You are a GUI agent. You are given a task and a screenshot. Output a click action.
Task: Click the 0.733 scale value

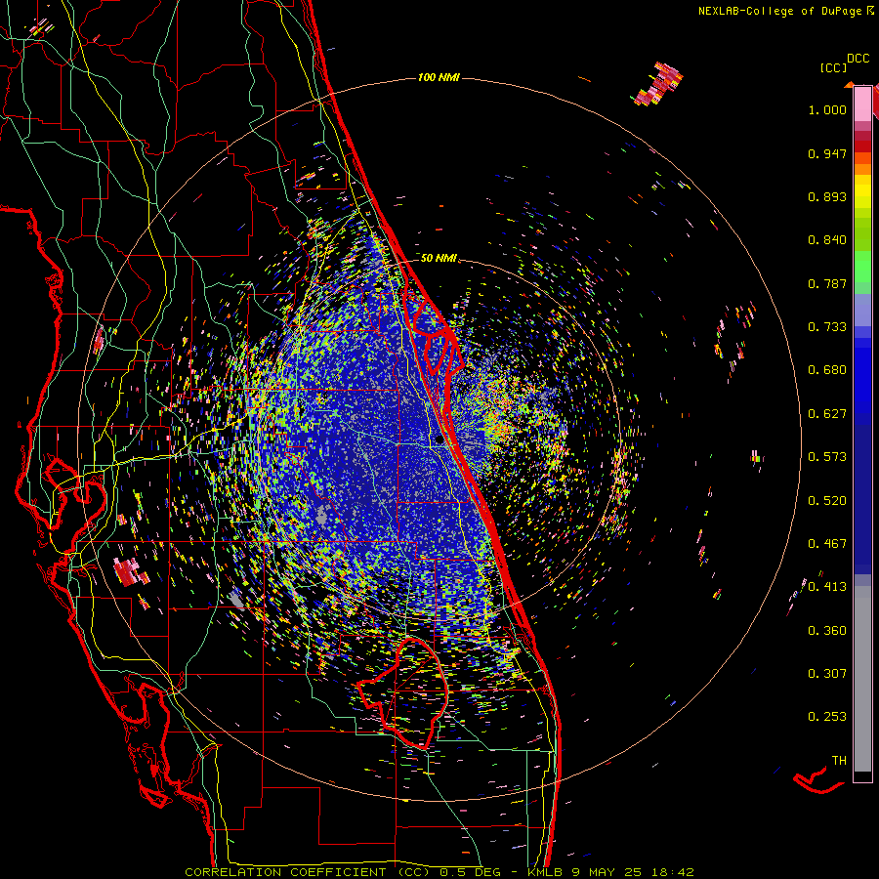pos(827,327)
